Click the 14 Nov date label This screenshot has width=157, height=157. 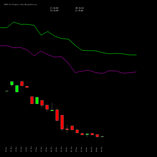tap(31, 149)
